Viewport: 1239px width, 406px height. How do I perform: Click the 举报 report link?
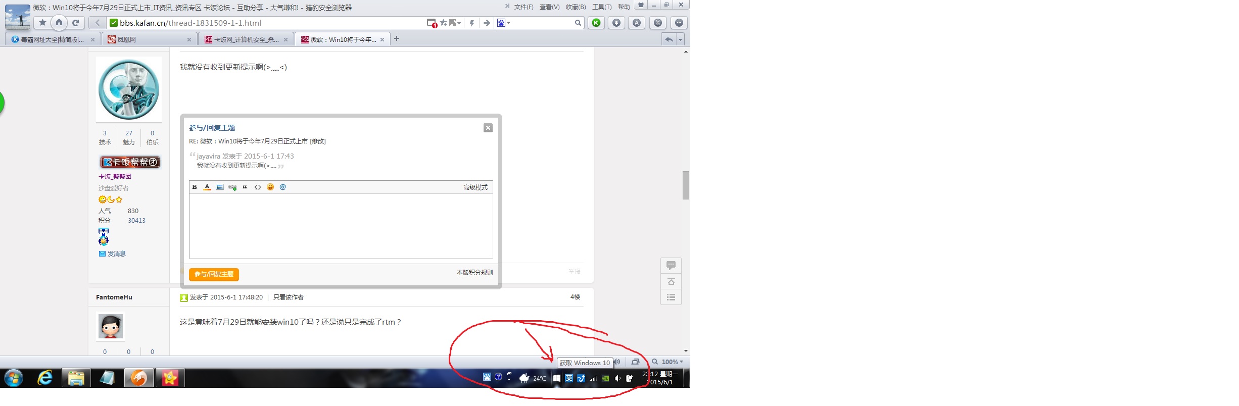point(575,272)
